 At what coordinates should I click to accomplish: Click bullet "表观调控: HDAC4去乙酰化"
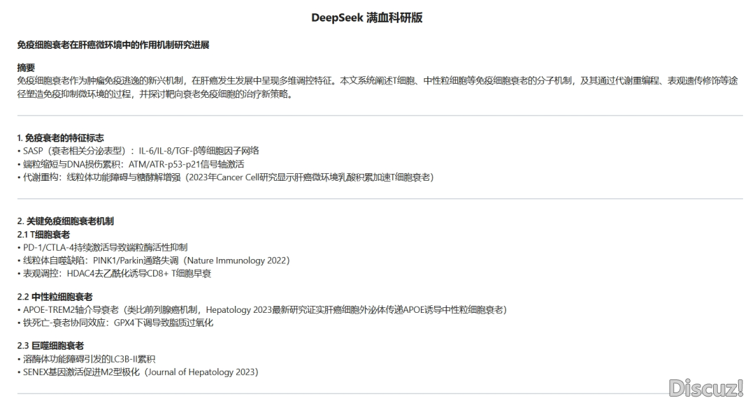pos(115,274)
